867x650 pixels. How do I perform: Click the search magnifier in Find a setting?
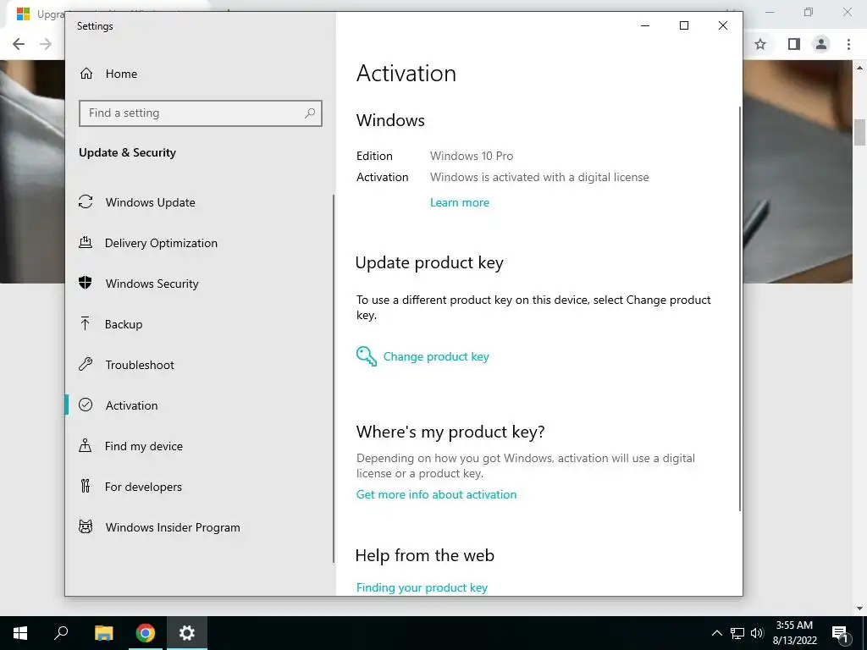click(310, 113)
